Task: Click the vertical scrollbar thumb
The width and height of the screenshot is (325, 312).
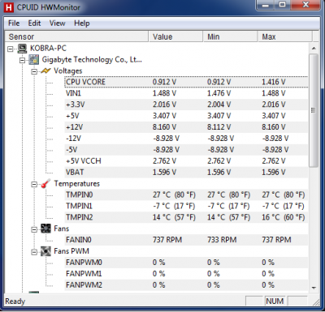Action: pyautogui.click(x=314, y=110)
